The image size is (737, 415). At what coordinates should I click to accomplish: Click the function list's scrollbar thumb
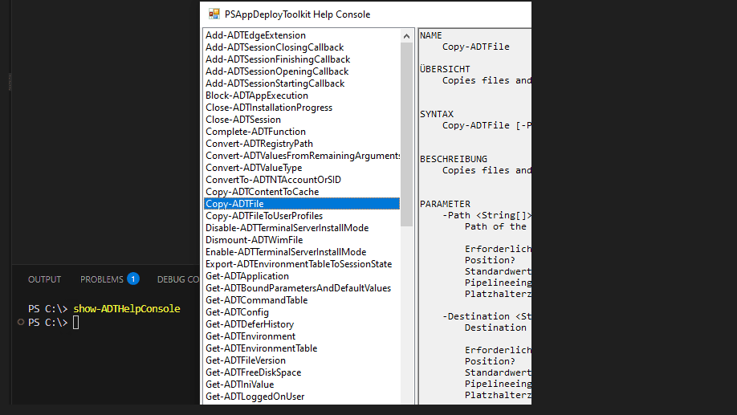point(406,134)
